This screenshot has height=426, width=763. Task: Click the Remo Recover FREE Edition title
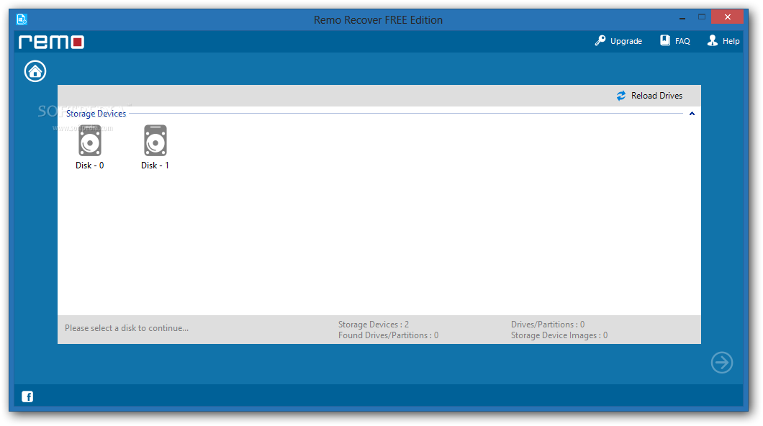click(378, 20)
